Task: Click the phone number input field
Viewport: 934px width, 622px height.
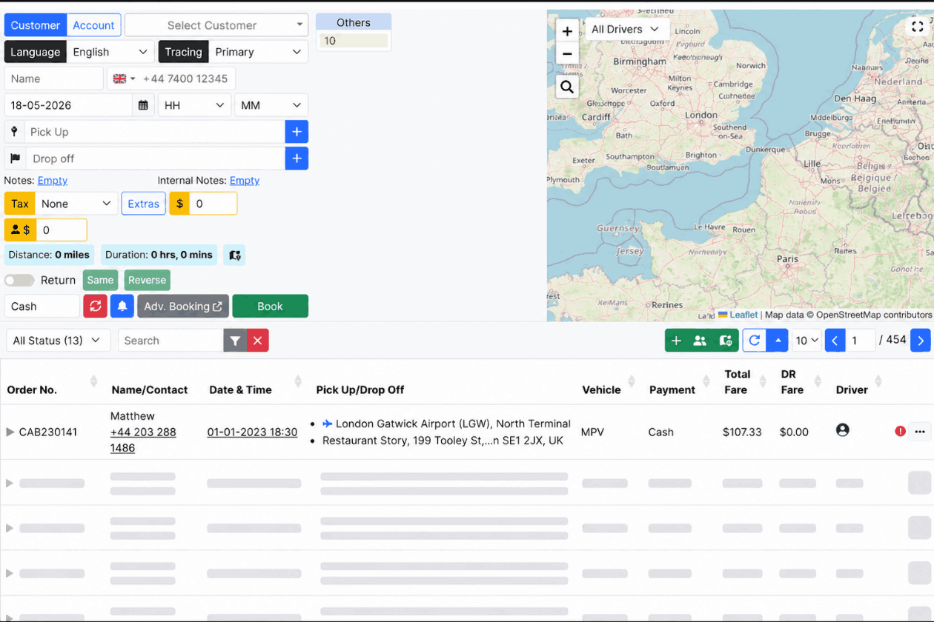Action: (x=188, y=78)
